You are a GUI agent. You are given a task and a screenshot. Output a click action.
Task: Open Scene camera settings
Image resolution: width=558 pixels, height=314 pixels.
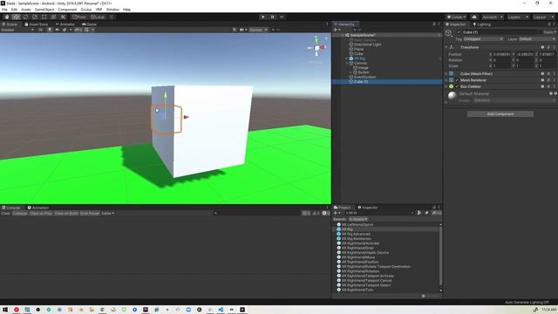[243, 30]
